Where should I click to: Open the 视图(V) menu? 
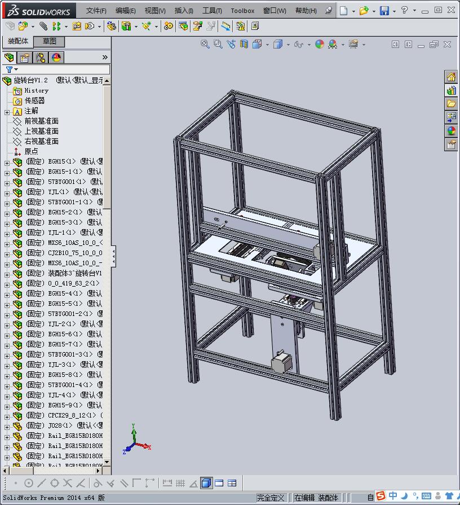pyautogui.click(x=155, y=11)
